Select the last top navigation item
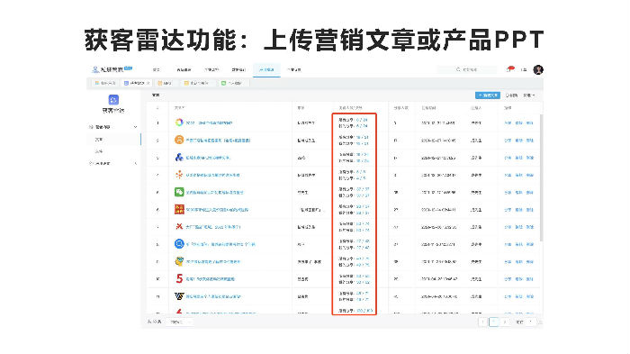This screenshot has width=630, height=354. [294, 69]
